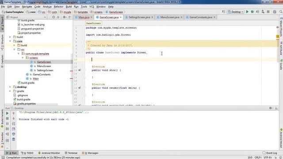Open the VCS menu
The height and width of the screenshot is (159, 283).
pos(92,7)
